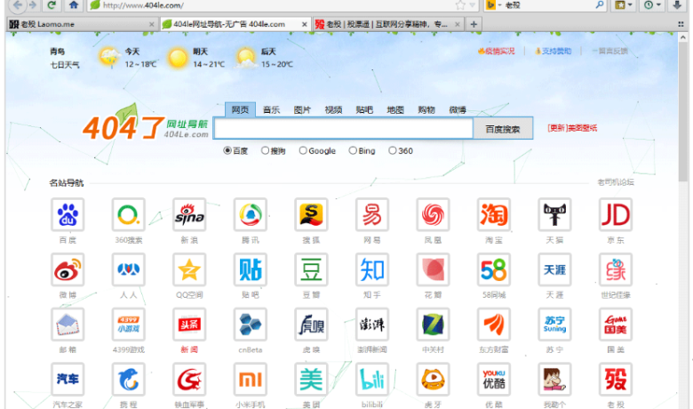Select the 搜狗 search engine radio
693x409 pixels.
point(265,151)
